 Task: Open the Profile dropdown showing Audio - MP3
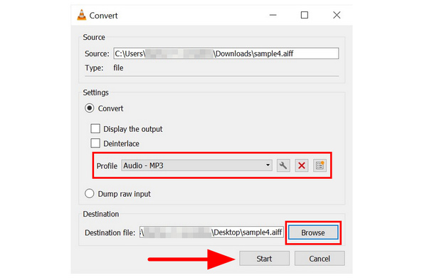click(196, 165)
